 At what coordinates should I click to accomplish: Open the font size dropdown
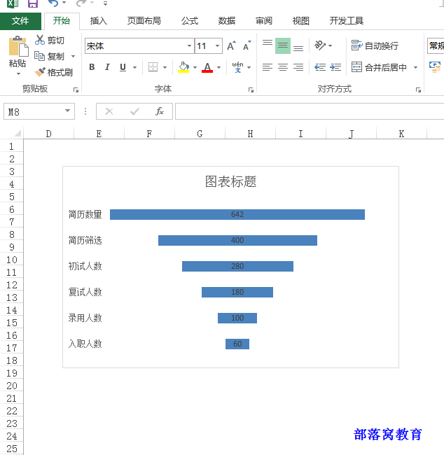(217, 45)
